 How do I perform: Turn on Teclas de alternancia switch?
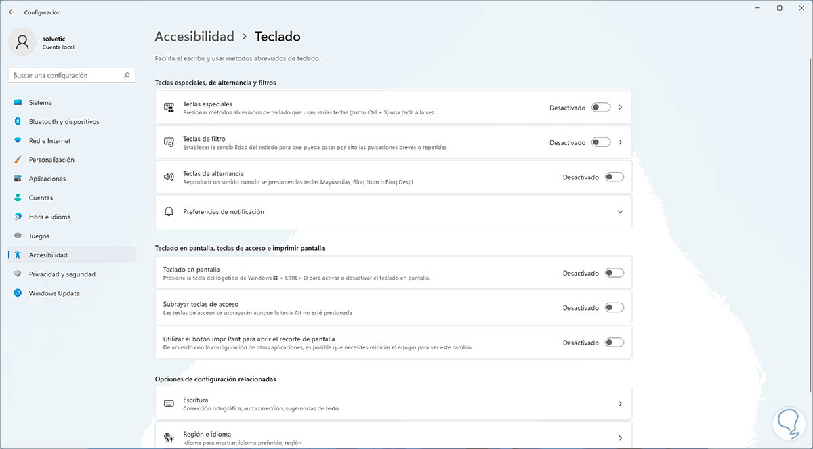coord(614,177)
